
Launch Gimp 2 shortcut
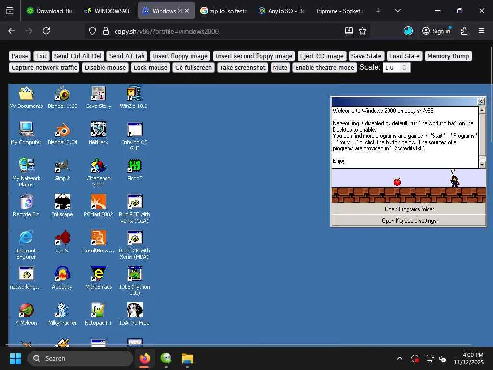(62, 170)
